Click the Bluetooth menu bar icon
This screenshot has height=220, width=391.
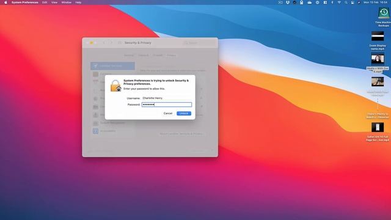click(332, 2)
